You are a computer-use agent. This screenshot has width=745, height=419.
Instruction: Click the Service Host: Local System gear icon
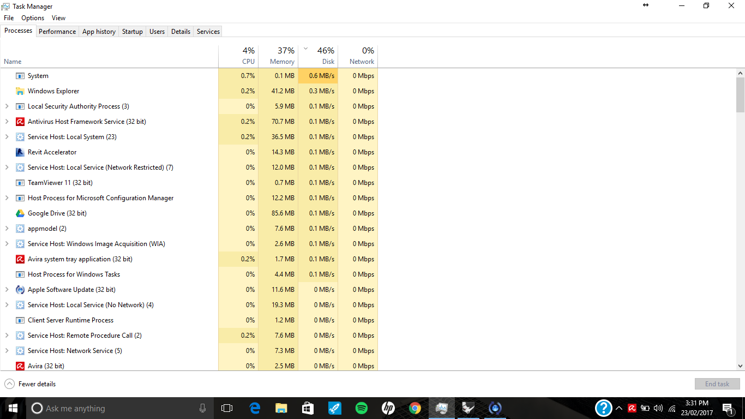(20, 137)
